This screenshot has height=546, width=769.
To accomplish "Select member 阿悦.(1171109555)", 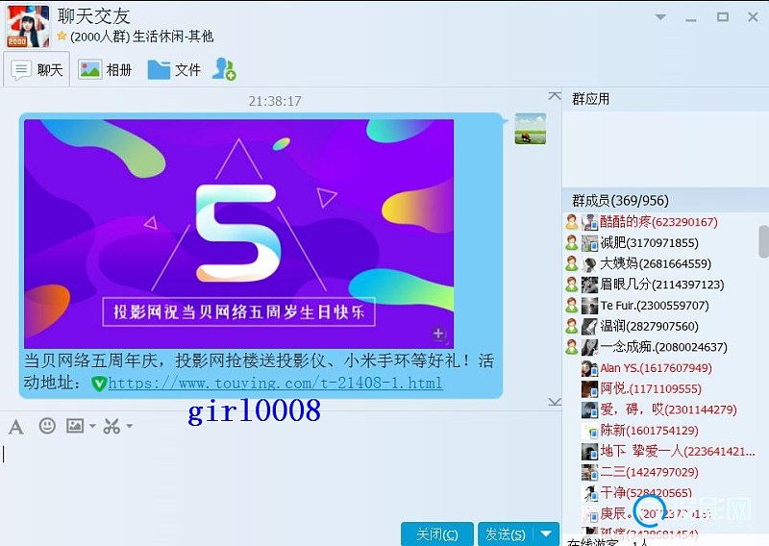I will (x=651, y=389).
